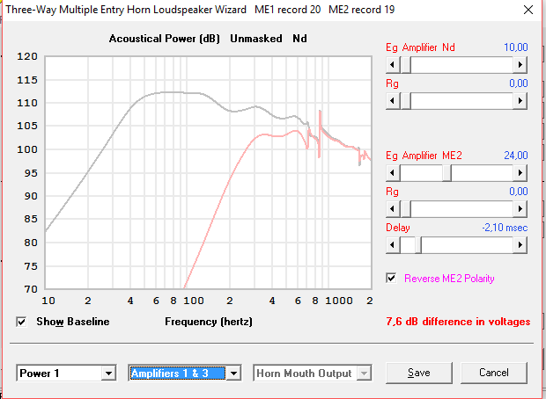The image size is (546, 399).
Task: Decrease Delay with left arrow
Action: click(x=393, y=245)
